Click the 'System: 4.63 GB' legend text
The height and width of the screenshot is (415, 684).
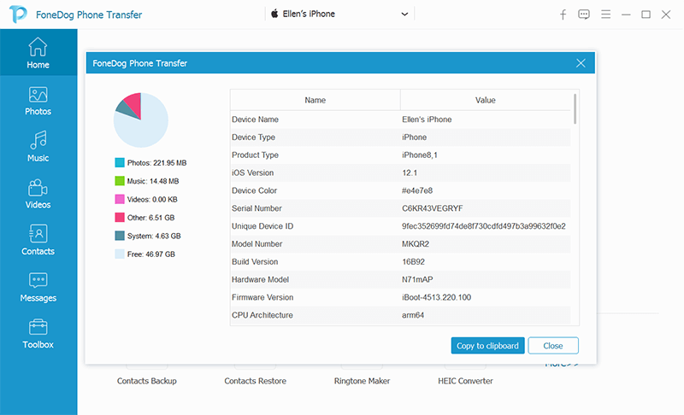[154, 236]
